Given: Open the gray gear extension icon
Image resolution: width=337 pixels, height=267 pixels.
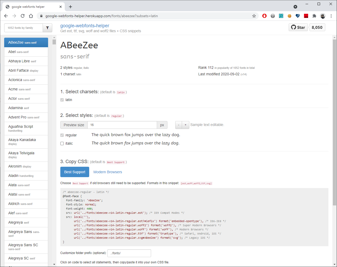Looking at the screenshot, I should (x=273, y=16).
